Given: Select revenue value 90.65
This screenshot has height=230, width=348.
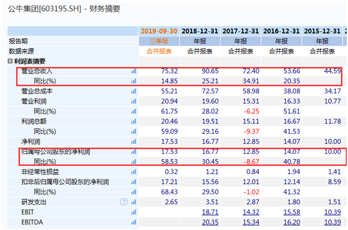Looking at the screenshot, I should [210, 71].
